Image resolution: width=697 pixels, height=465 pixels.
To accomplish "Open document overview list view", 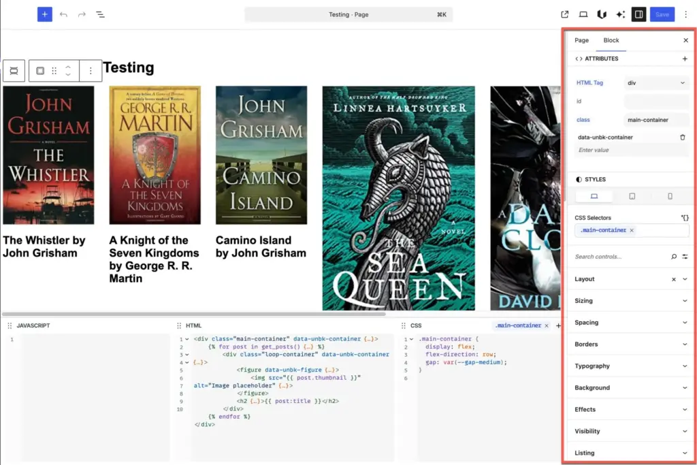I will pyautogui.click(x=101, y=14).
